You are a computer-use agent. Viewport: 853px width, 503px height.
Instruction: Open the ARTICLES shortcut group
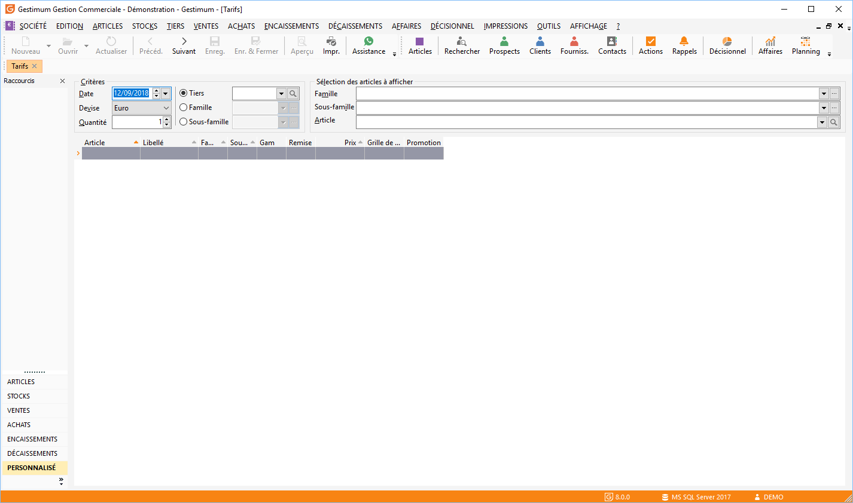click(x=34, y=382)
